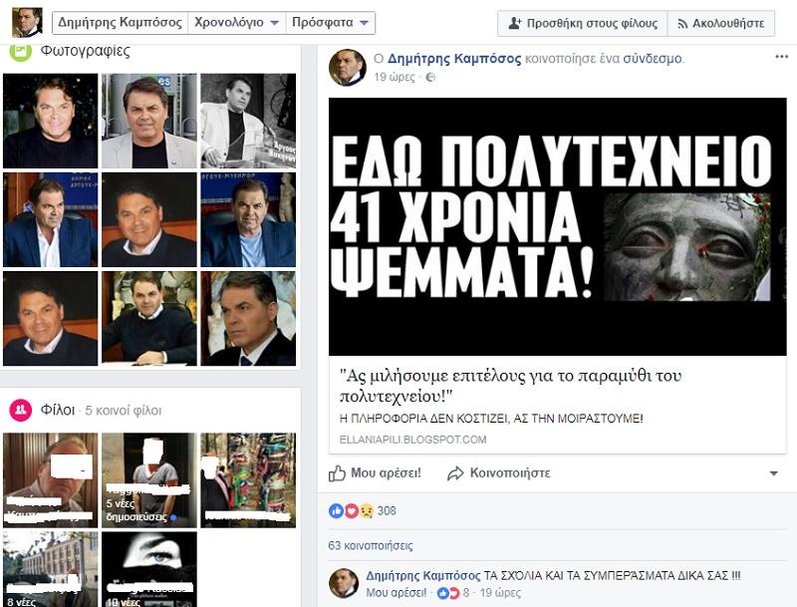Open the 63 κοινοποιήσεις link

pyautogui.click(x=370, y=545)
